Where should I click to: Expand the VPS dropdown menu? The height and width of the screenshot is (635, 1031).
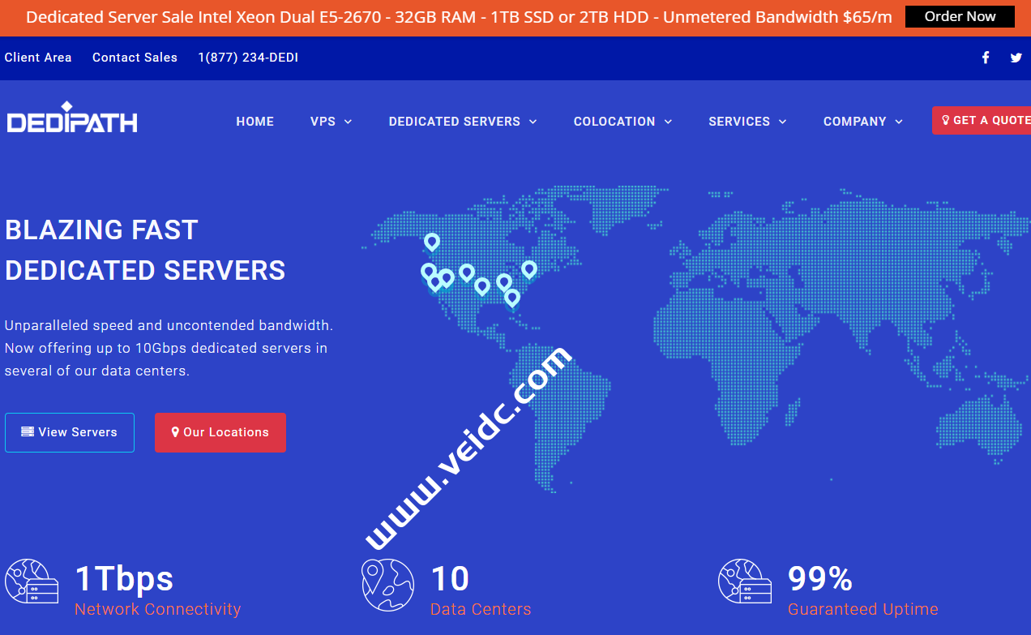pos(331,122)
